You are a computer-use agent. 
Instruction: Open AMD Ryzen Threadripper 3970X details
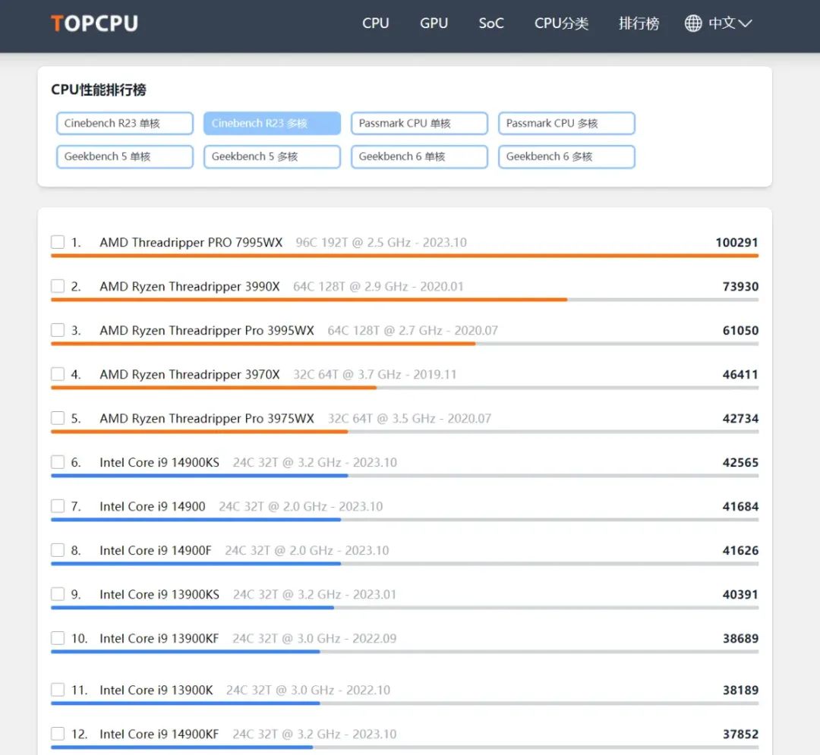click(x=190, y=374)
